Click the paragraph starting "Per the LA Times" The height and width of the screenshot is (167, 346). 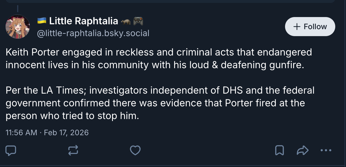(x=160, y=103)
